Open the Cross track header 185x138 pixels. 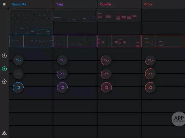coord(163,4)
